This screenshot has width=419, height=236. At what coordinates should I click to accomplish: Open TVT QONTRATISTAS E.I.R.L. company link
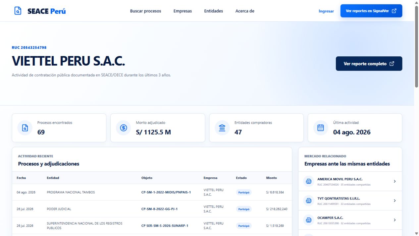coord(350,201)
